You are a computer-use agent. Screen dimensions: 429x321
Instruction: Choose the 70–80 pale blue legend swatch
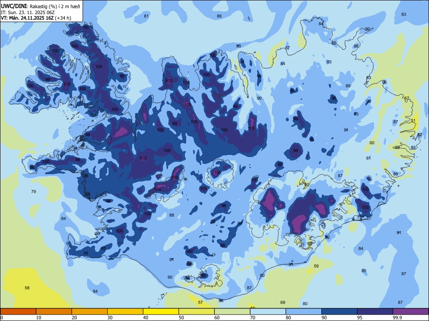coord(268,312)
